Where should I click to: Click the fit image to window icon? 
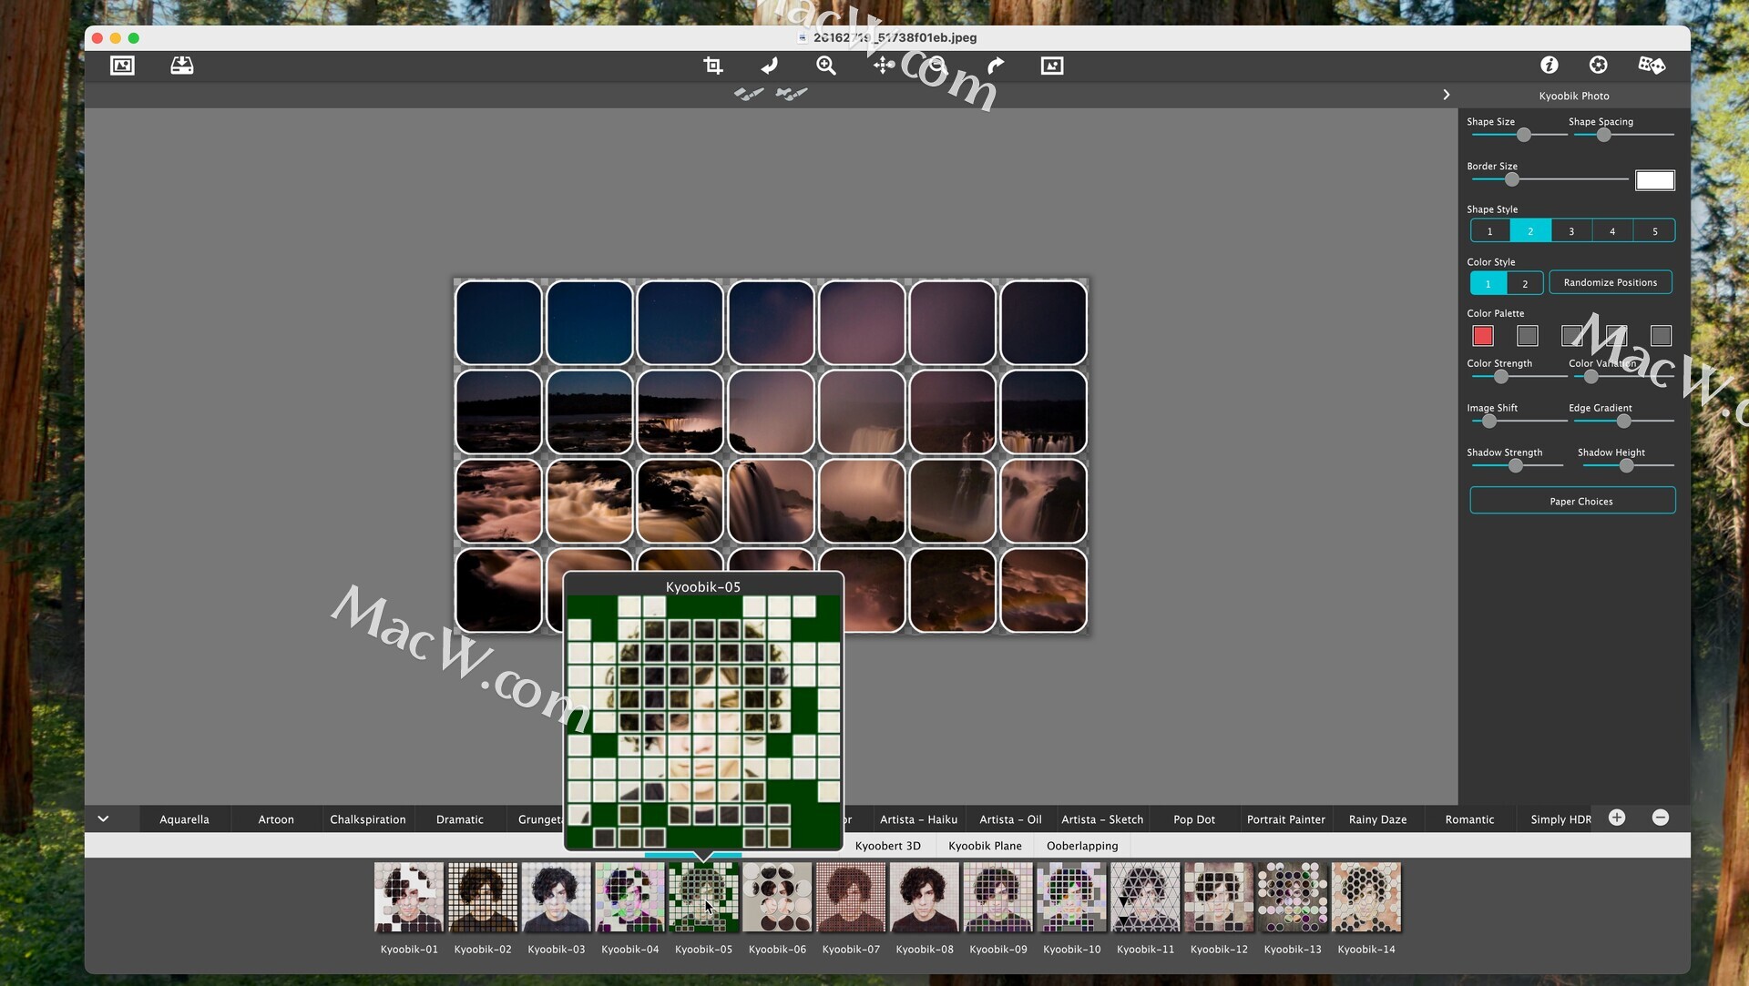pos(1052,66)
